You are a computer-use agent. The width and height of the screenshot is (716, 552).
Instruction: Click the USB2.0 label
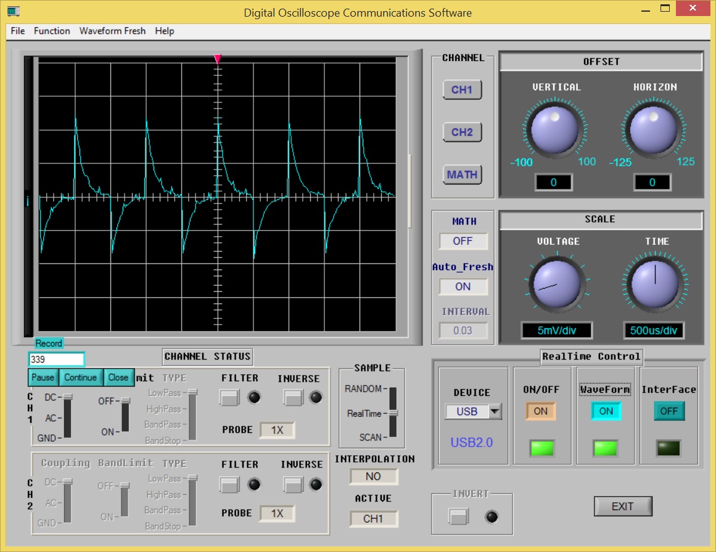472,442
